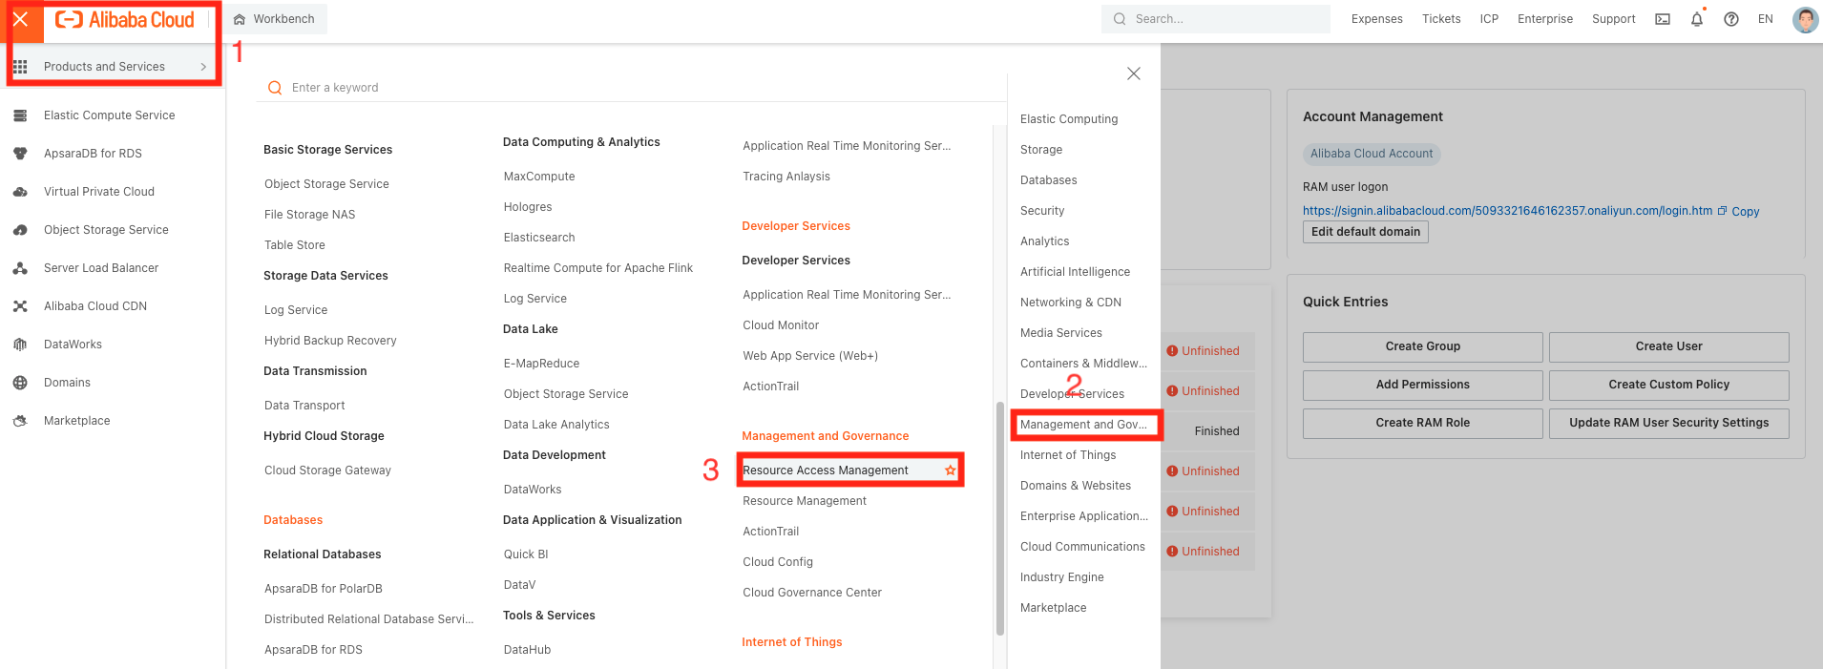Select Management and Governance category
This screenshot has width=1823, height=669.
1084,425
